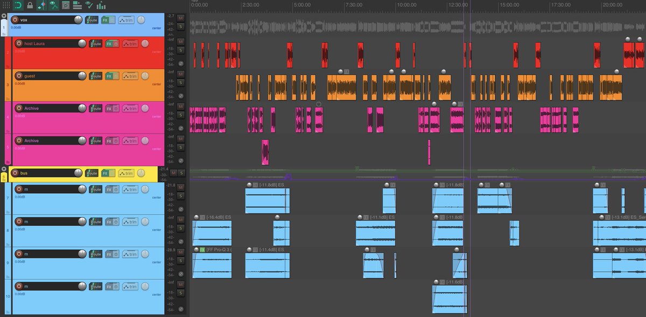Select the [-16.4dB] ES item on track 8
The width and height of the screenshot is (646, 317).
point(212,233)
